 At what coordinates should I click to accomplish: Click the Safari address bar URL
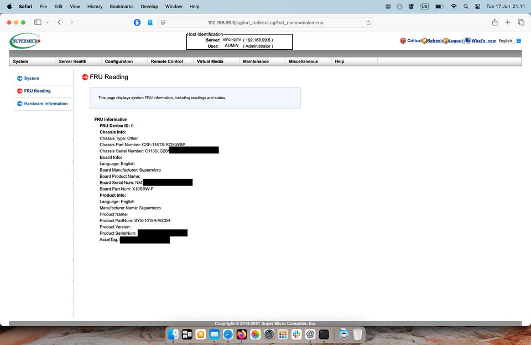pyautogui.click(x=265, y=23)
